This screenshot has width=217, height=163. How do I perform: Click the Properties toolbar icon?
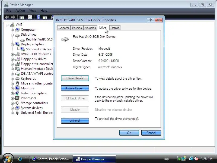pyautogui.click(x=30, y=17)
